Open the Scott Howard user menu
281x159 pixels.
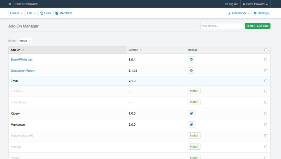[255, 4]
